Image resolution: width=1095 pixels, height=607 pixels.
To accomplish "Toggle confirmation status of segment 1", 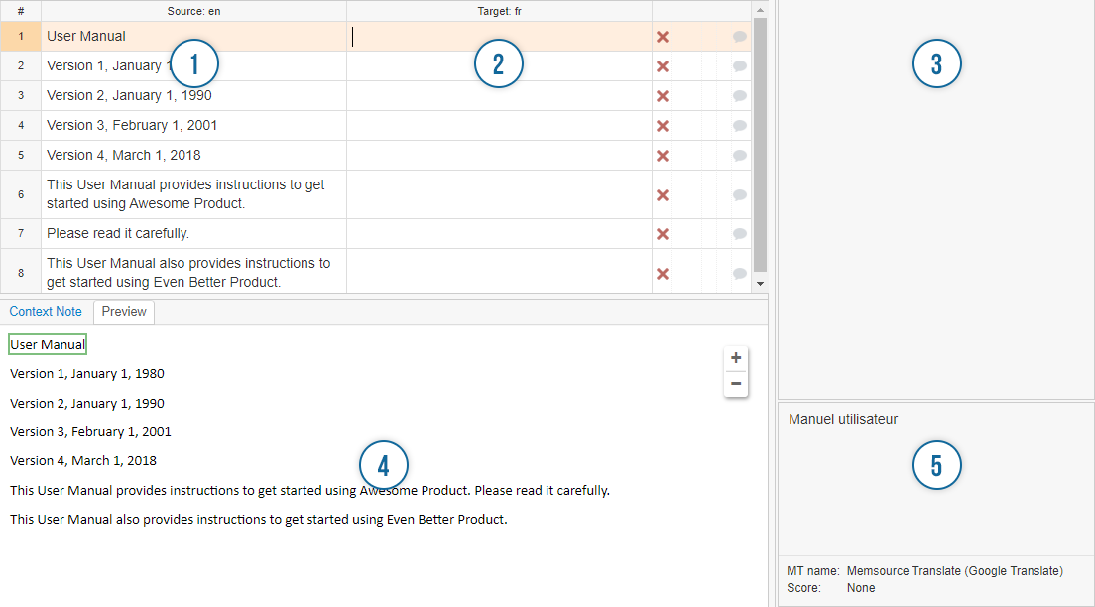I will (662, 37).
